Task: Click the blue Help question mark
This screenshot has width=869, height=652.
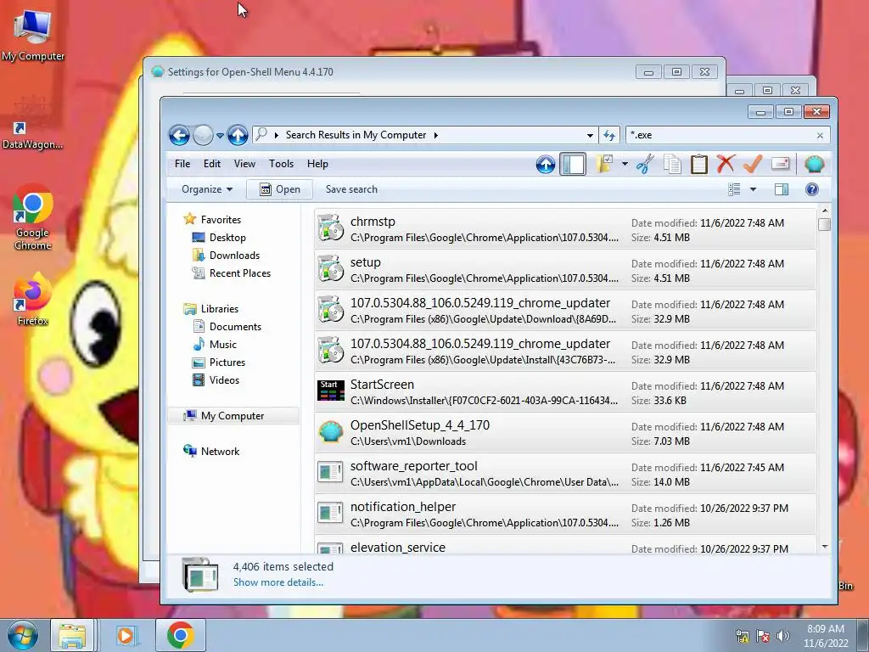Action: click(812, 189)
